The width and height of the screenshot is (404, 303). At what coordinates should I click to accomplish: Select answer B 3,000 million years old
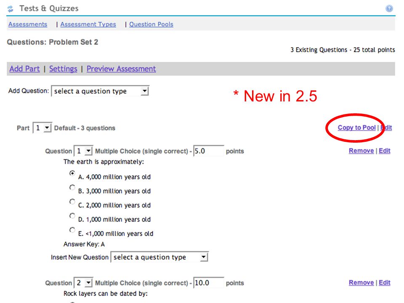(x=72, y=187)
